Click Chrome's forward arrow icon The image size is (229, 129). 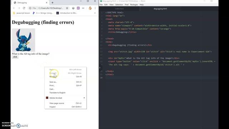pyautogui.click(x=19, y=8)
